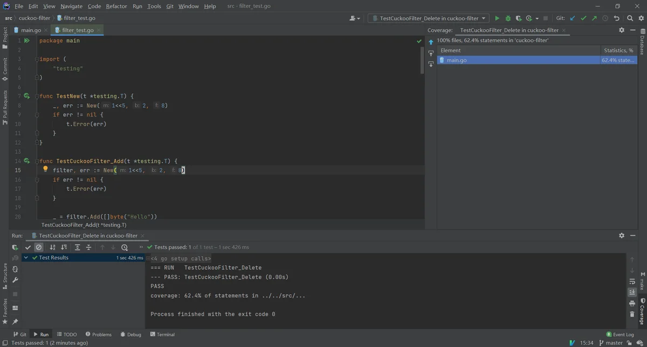Go up one level with the blue arrow in Coverage

coord(431,41)
